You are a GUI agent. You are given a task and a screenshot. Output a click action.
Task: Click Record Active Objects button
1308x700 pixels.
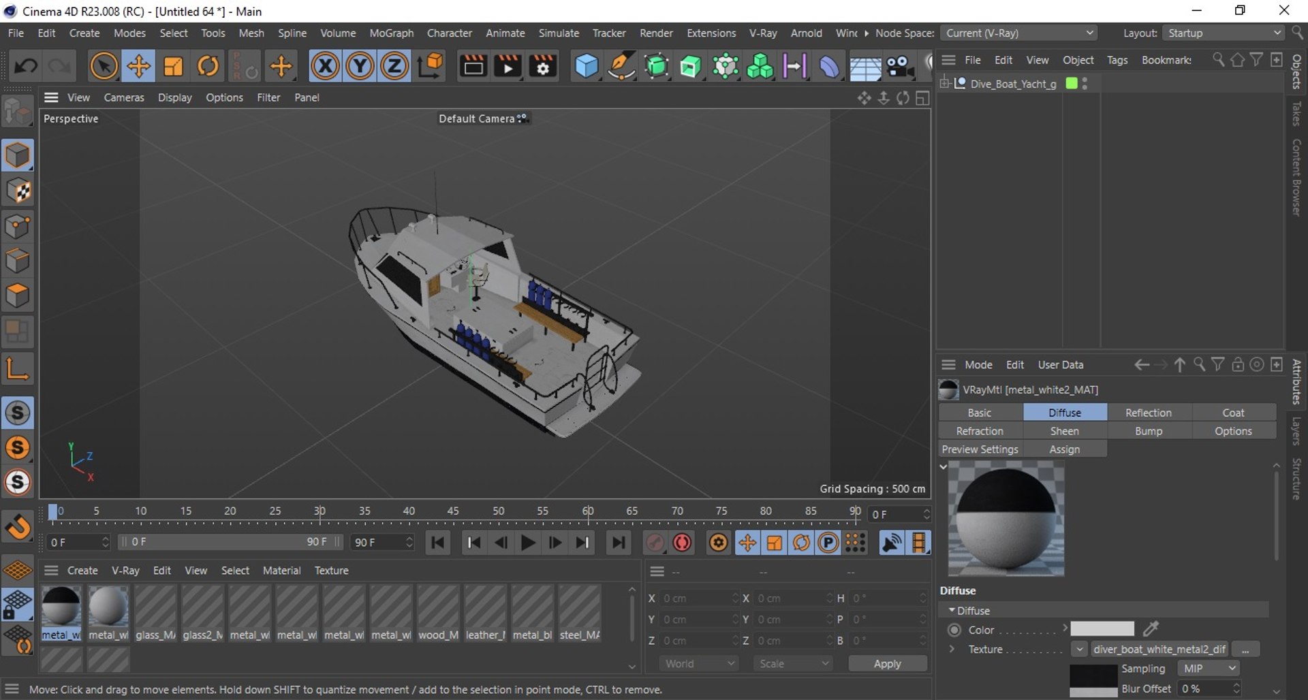click(x=655, y=543)
